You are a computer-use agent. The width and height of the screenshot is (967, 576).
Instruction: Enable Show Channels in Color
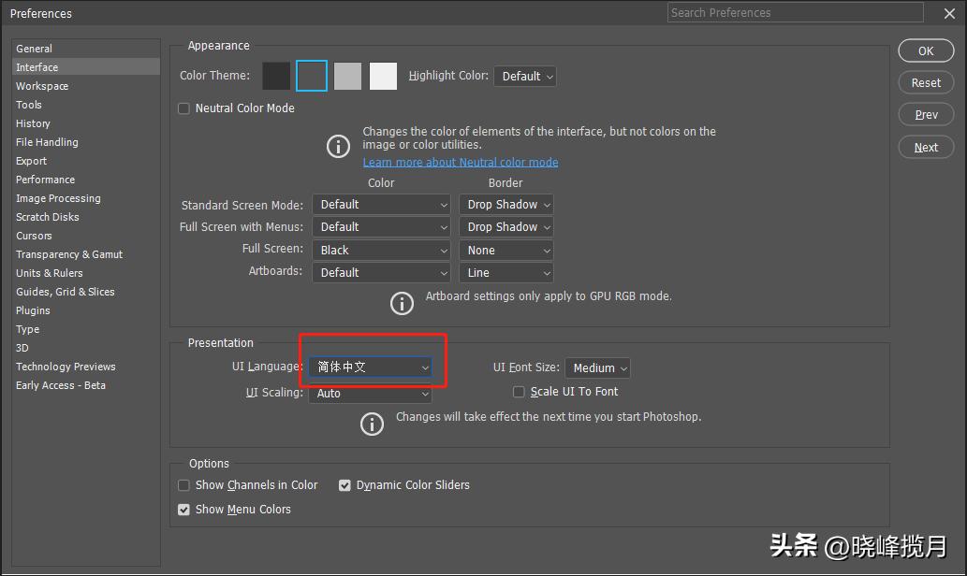(x=183, y=485)
